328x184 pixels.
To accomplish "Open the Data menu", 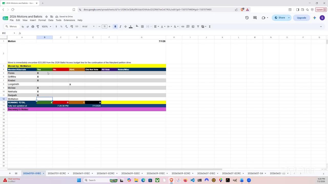I will [51, 20].
